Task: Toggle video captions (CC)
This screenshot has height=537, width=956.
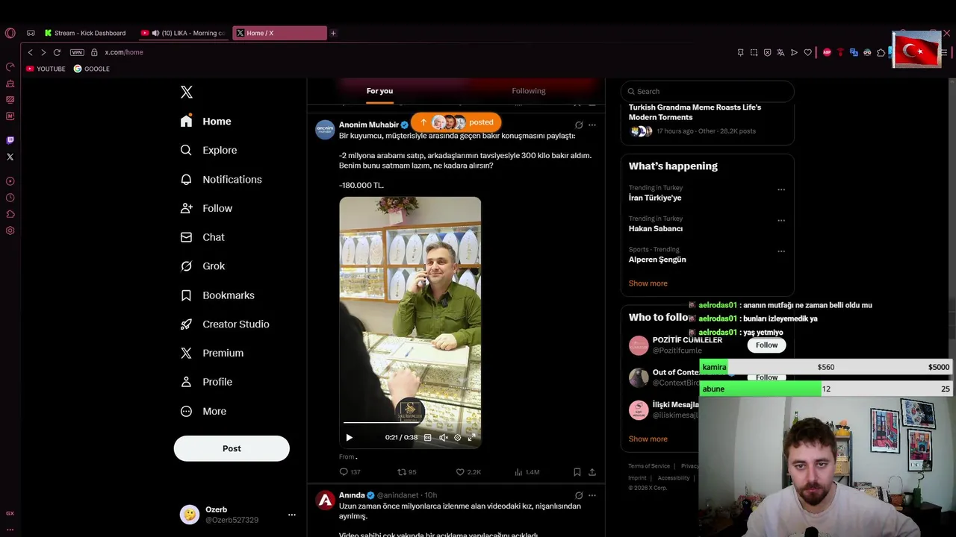Action: pos(427,438)
